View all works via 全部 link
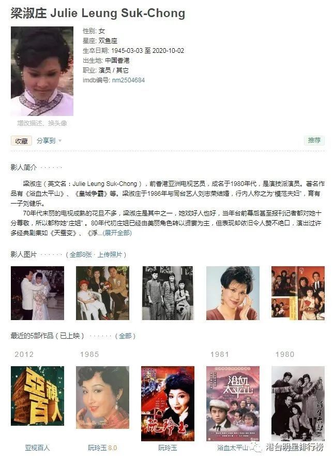 (x=125, y=336)
